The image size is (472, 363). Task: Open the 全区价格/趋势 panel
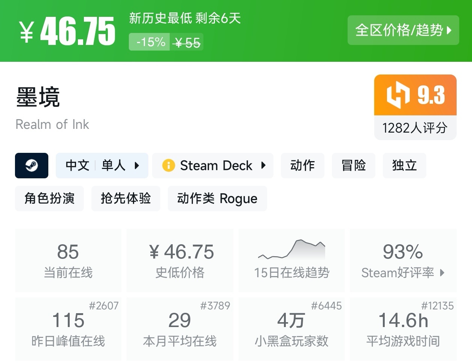403,30
